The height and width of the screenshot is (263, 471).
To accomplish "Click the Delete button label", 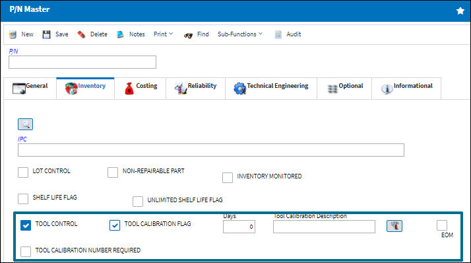I will 99,34.
